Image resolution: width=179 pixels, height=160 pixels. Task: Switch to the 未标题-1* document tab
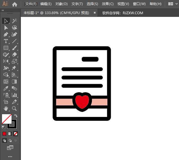(x=56, y=13)
